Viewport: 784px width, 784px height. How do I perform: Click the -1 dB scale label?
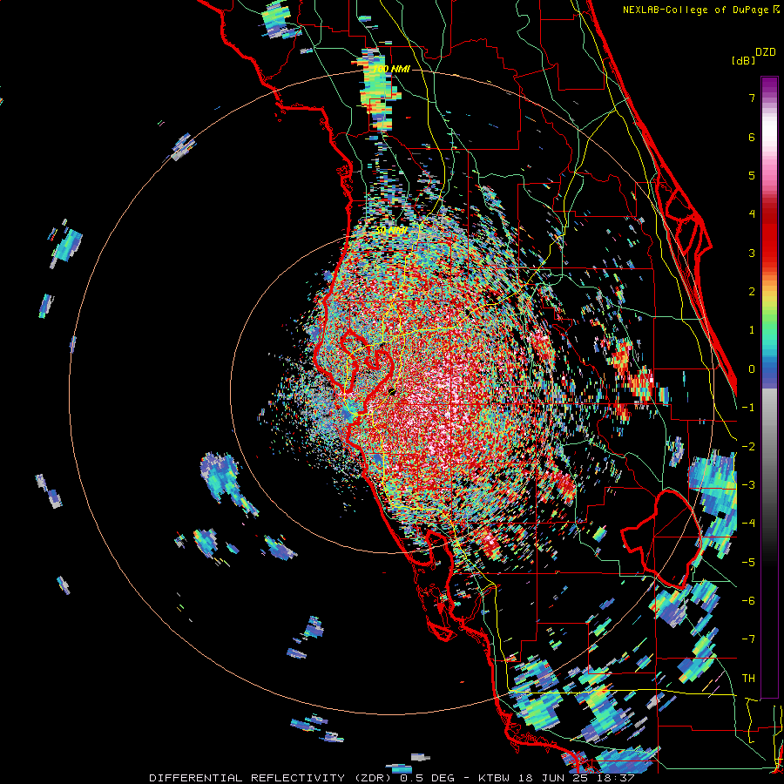pos(748,408)
